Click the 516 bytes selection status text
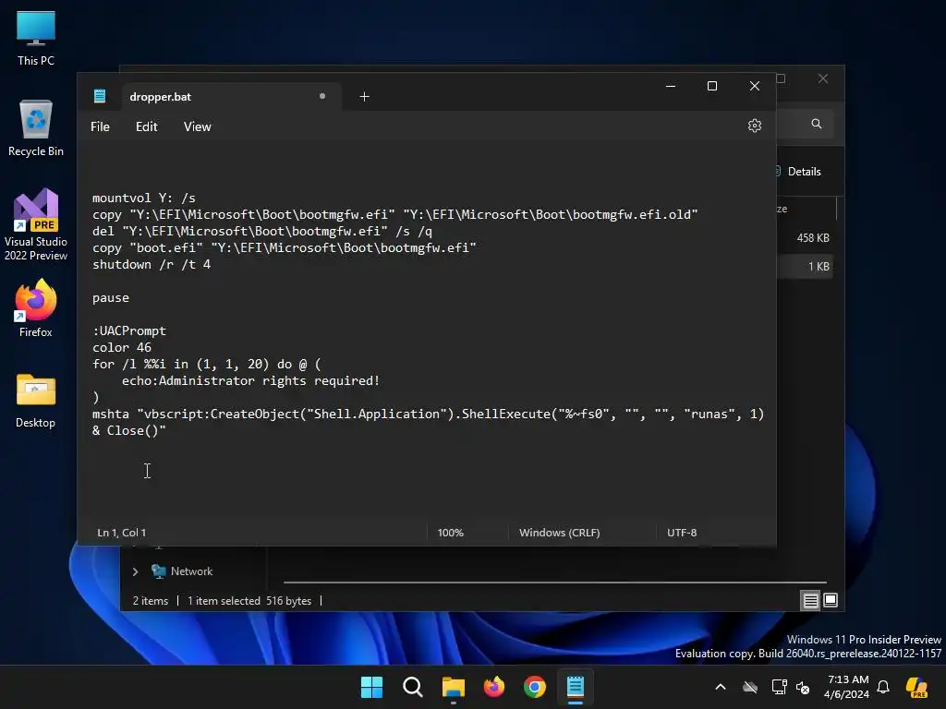Viewport: 946px width, 709px height. [288, 600]
